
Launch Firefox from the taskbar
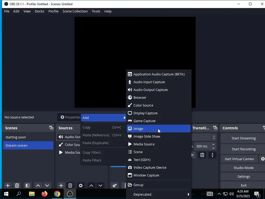[x=45, y=194]
